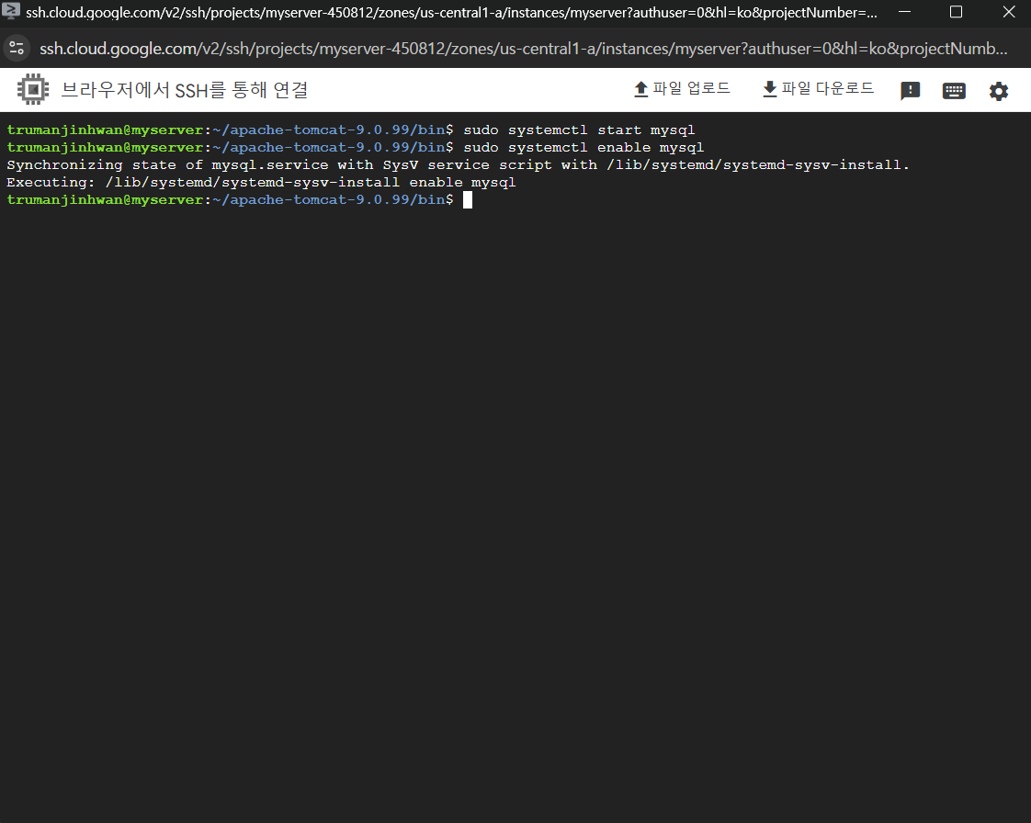Open the feedback report icon

pos(910,91)
